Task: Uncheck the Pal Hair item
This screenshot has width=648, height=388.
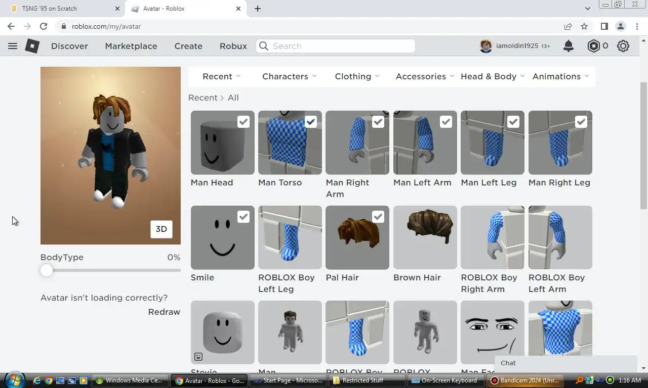Action: pyautogui.click(x=378, y=217)
